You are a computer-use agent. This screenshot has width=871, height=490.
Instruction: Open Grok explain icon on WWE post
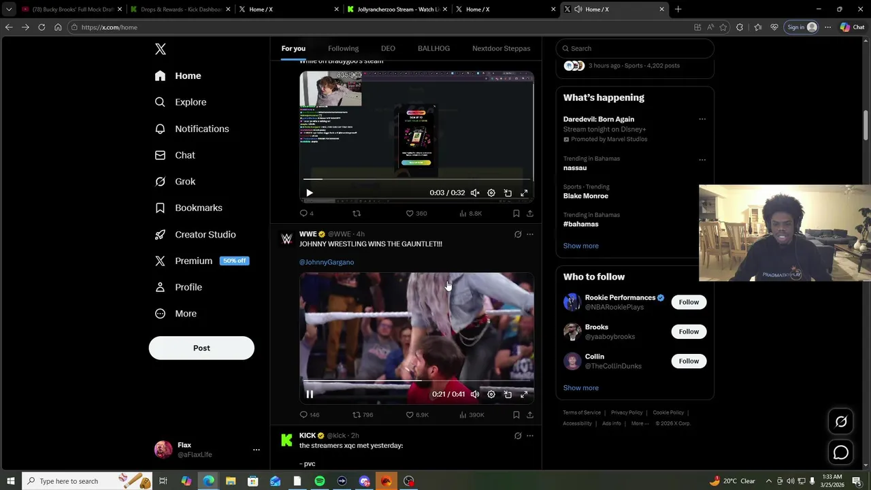coord(518,235)
